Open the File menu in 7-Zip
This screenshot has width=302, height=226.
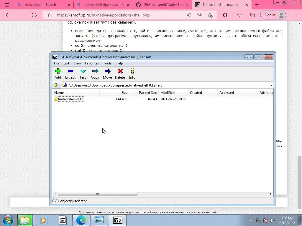(x=57, y=63)
